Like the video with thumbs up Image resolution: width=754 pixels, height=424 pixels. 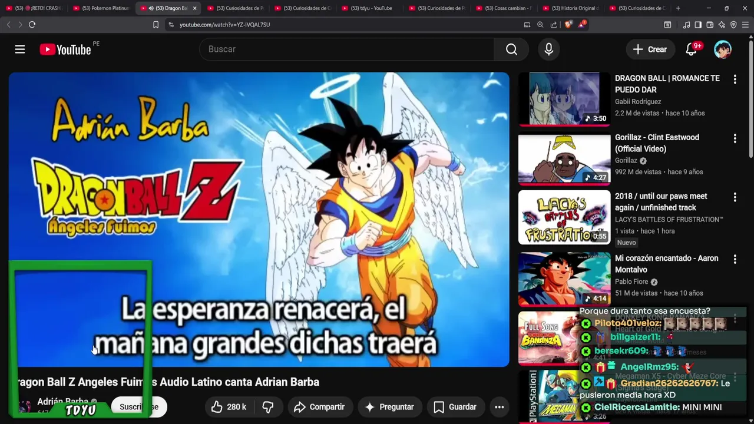pyautogui.click(x=229, y=407)
